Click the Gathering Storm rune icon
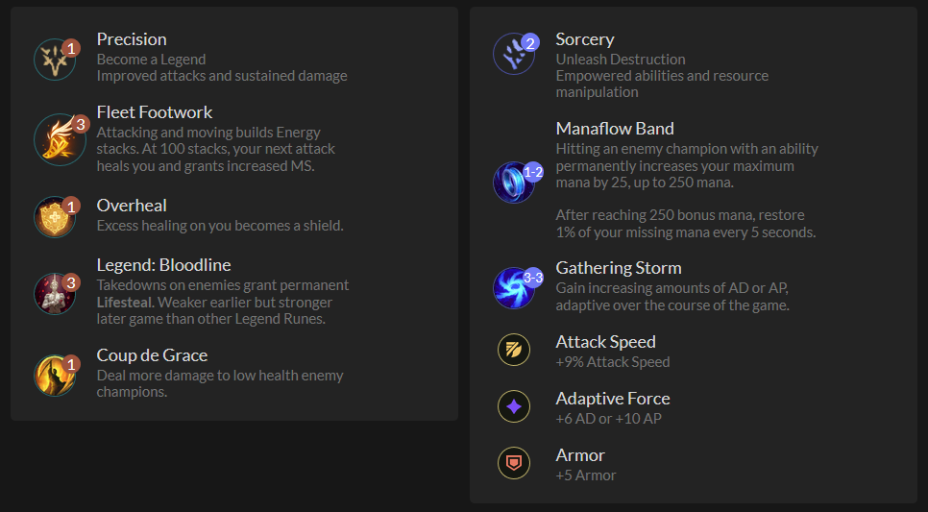This screenshot has height=512, width=928. point(513,287)
